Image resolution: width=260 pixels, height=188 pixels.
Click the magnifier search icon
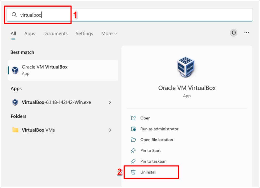tap(14, 15)
